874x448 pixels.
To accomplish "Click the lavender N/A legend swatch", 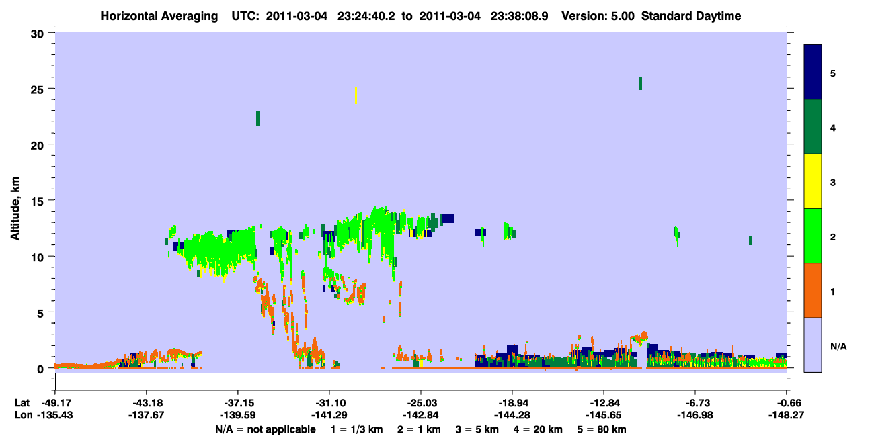I will [813, 345].
